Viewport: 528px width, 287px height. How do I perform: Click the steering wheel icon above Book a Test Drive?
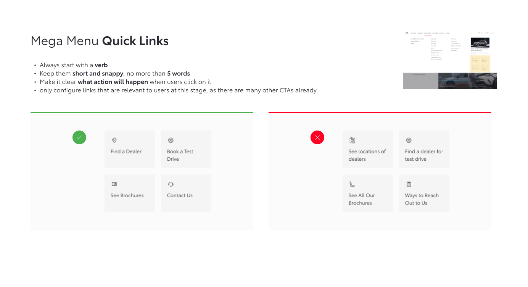(x=171, y=140)
